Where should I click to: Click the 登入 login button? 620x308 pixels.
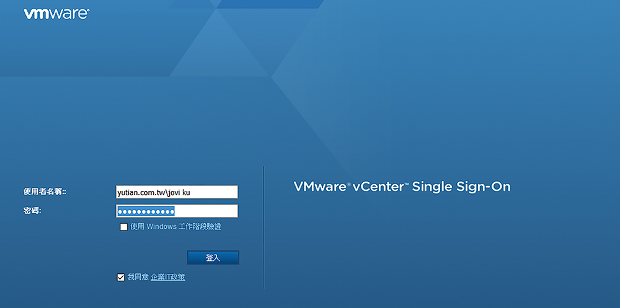tap(213, 258)
